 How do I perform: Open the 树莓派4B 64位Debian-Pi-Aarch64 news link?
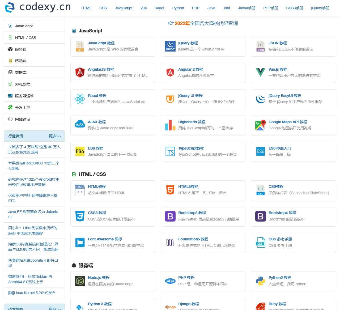(x=31, y=279)
